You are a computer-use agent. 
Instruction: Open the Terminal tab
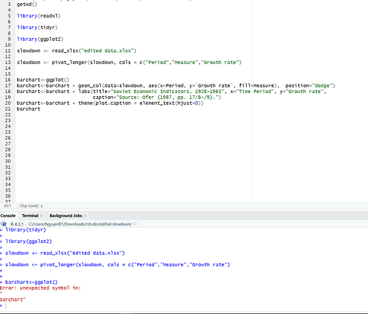point(30,215)
